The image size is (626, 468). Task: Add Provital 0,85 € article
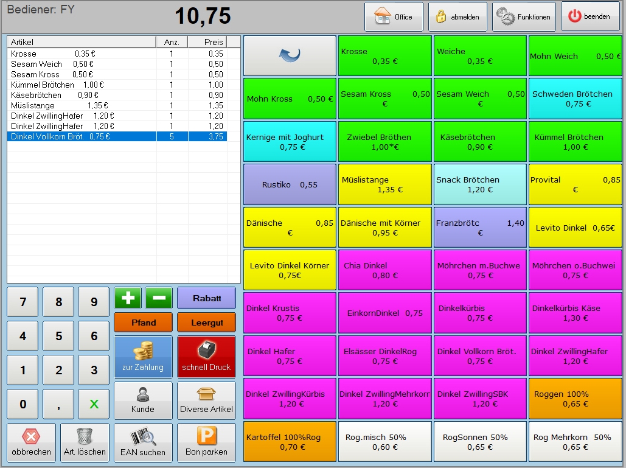576,184
